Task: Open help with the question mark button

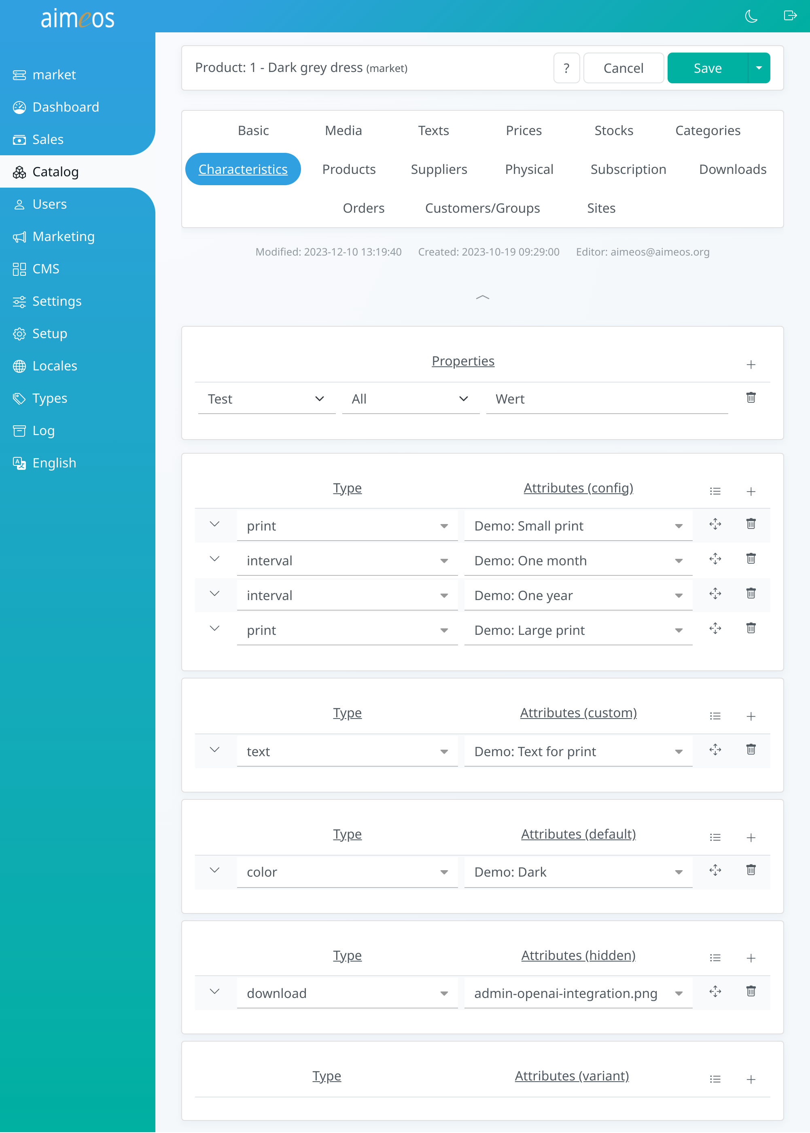Action: [566, 68]
